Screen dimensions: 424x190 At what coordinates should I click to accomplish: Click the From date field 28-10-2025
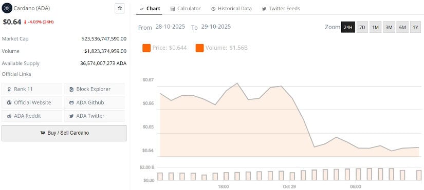tap(170, 27)
